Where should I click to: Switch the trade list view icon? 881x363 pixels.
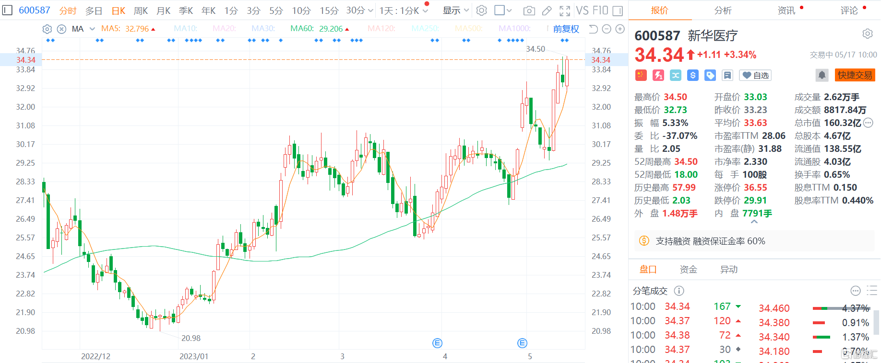point(872,291)
